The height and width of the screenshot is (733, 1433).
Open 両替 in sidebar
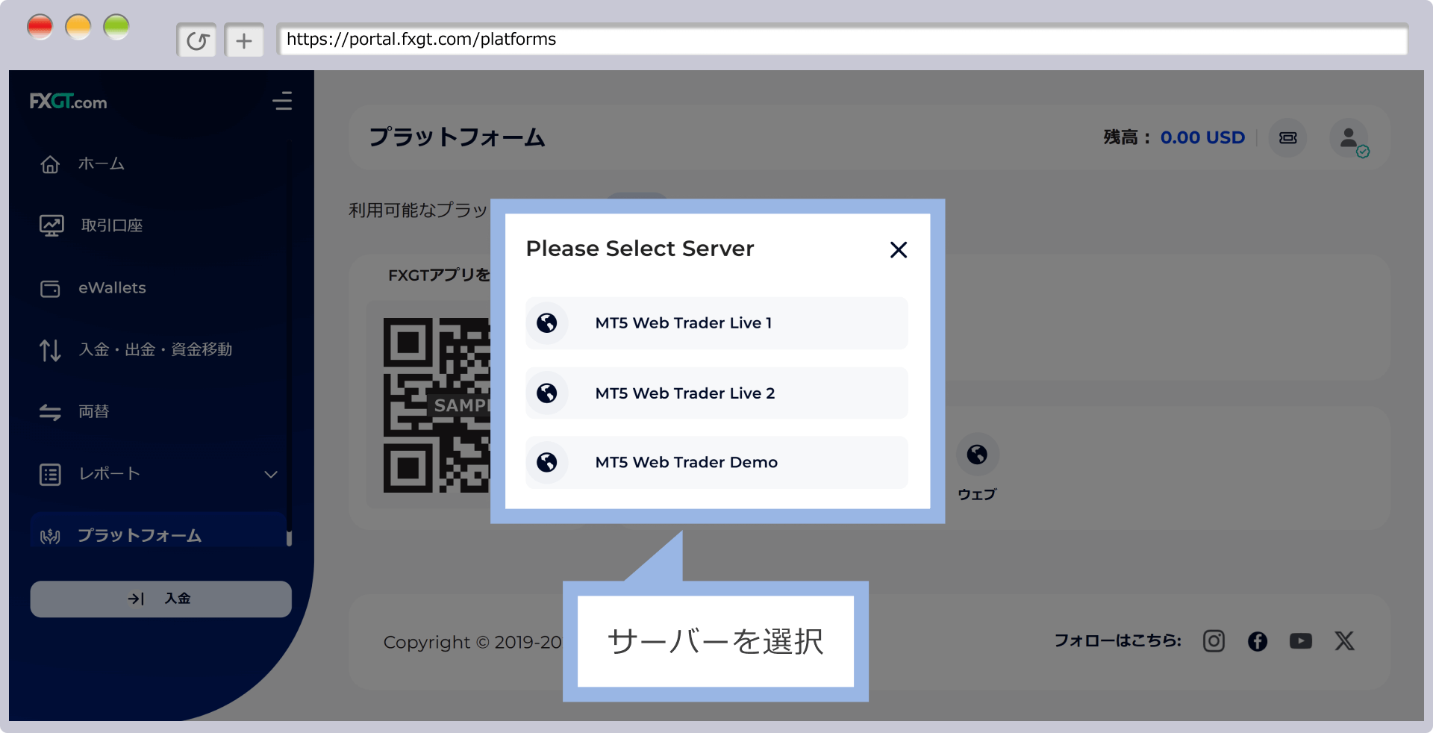tap(94, 411)
